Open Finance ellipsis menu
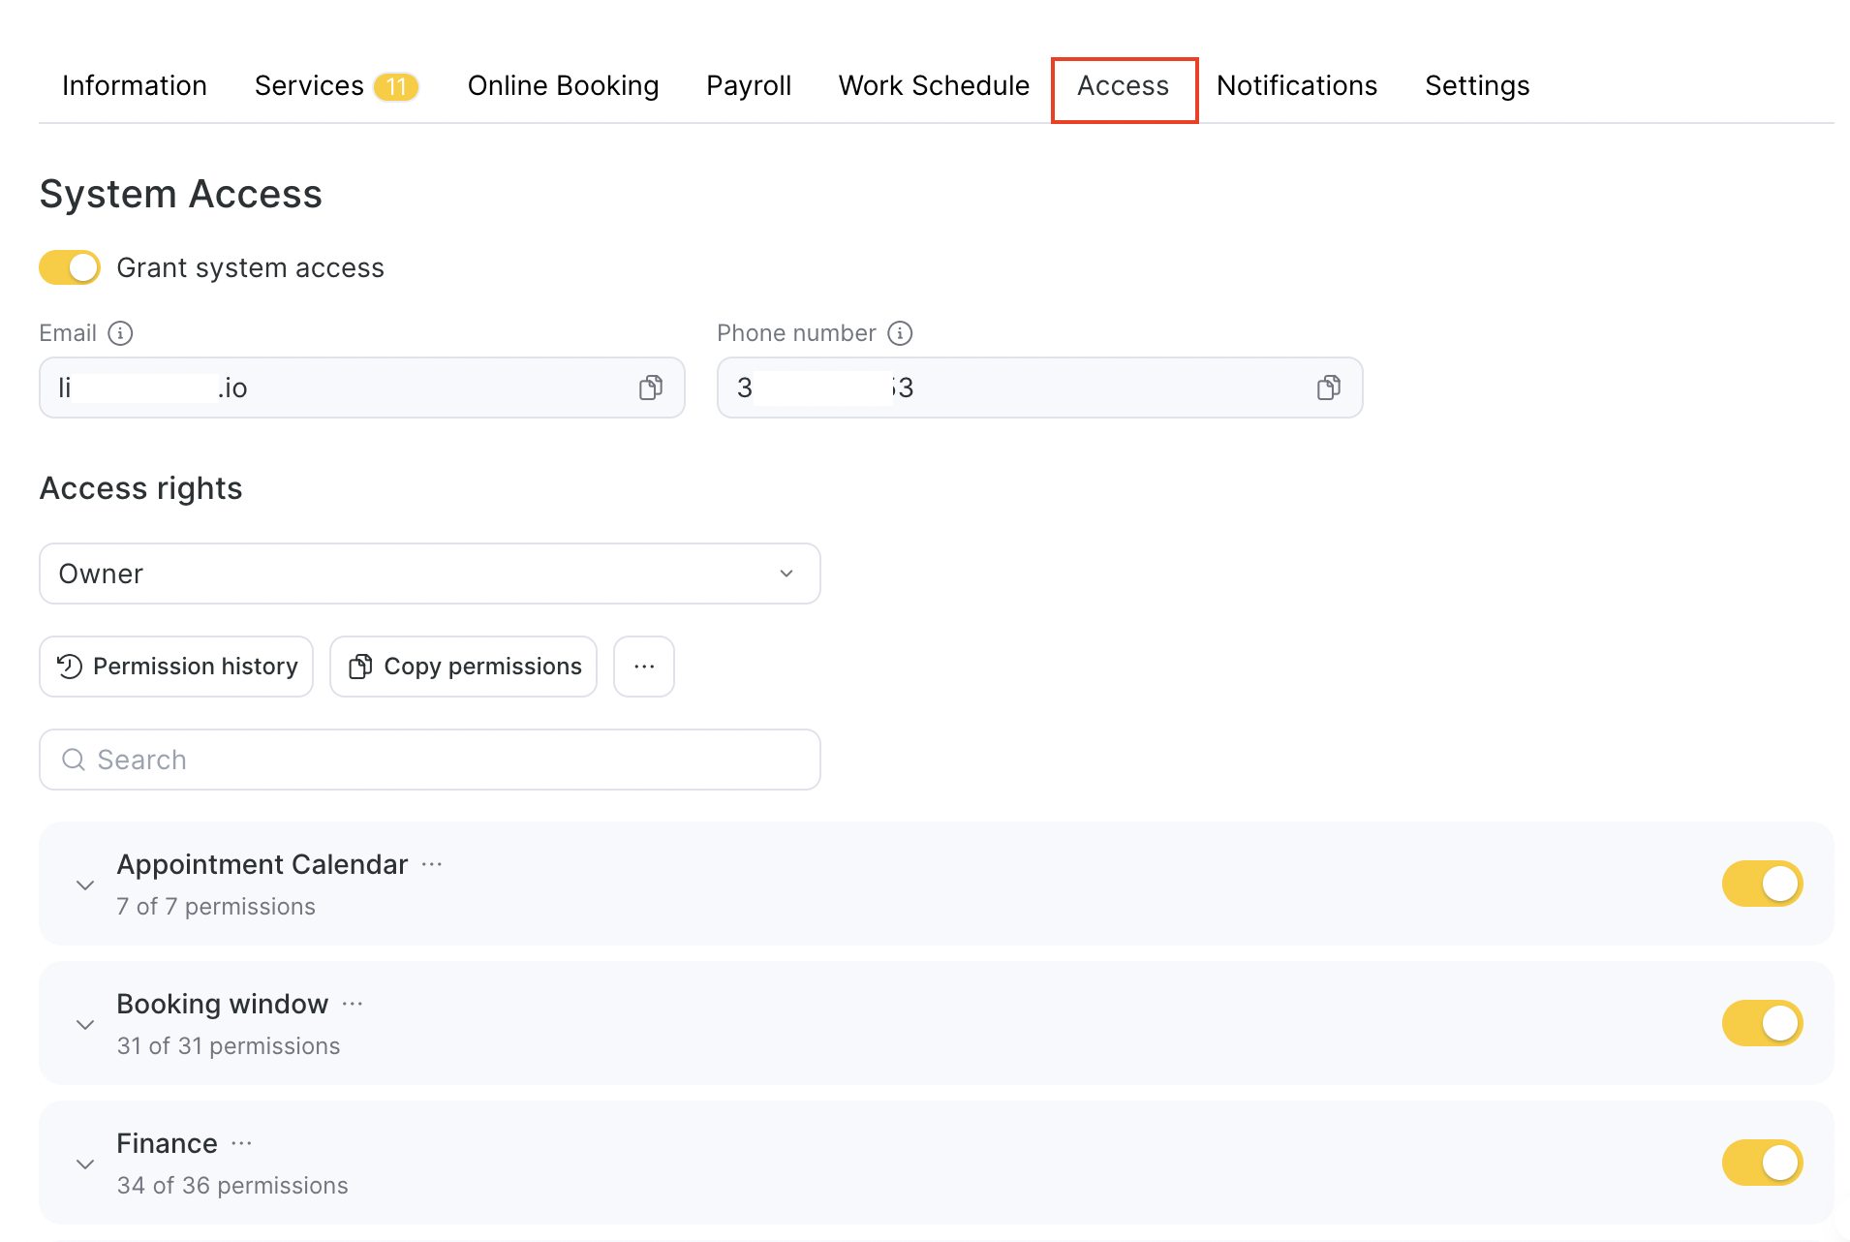The image size is (1850, 1242). tap(242, 1143)
